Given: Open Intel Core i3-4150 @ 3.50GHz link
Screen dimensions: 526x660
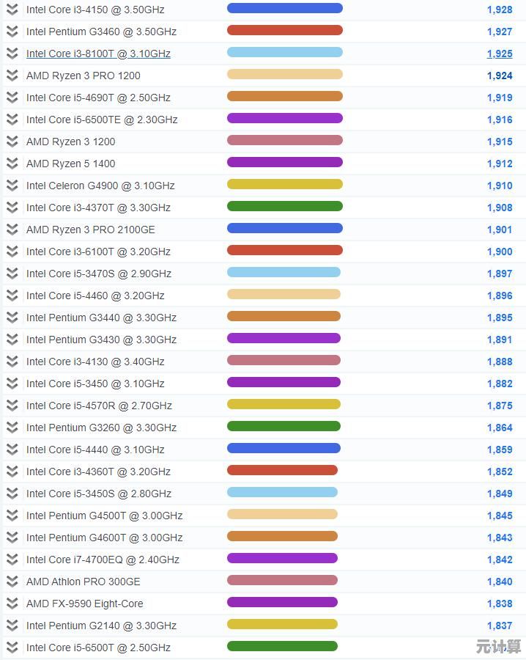Looking at the screenshot, I should point(95,10).
